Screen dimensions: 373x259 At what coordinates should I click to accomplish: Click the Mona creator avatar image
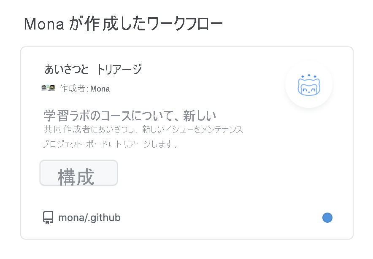48,88
